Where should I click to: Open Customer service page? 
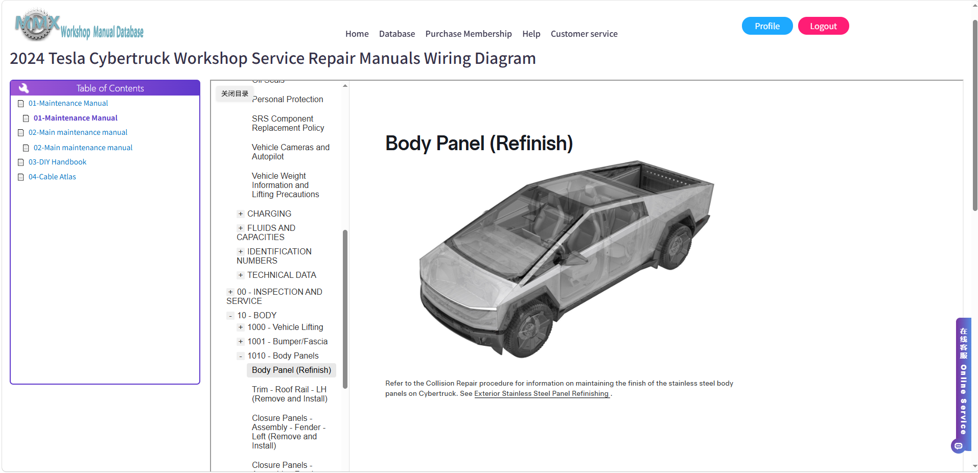point(584,34)
